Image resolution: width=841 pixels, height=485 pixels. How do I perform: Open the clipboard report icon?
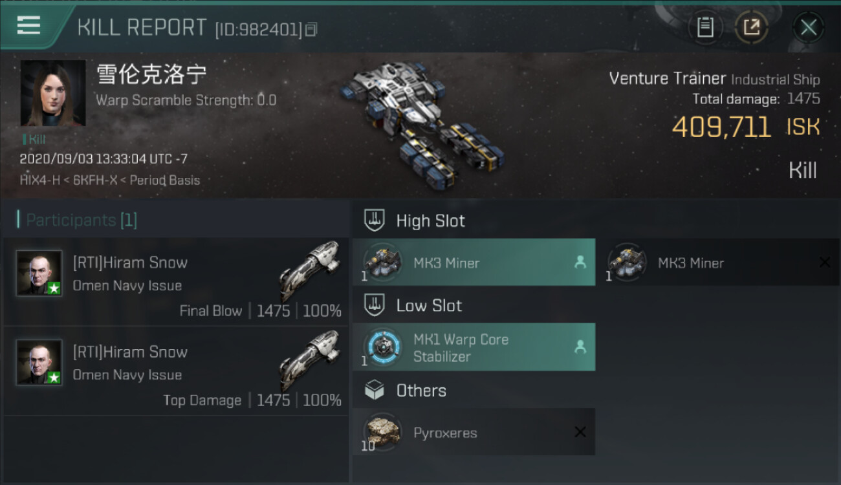(x=705, y=27)
